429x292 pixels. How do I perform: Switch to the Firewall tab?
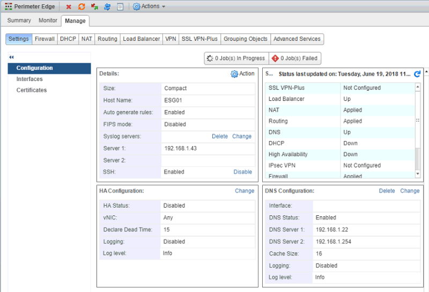coord(45,39)
